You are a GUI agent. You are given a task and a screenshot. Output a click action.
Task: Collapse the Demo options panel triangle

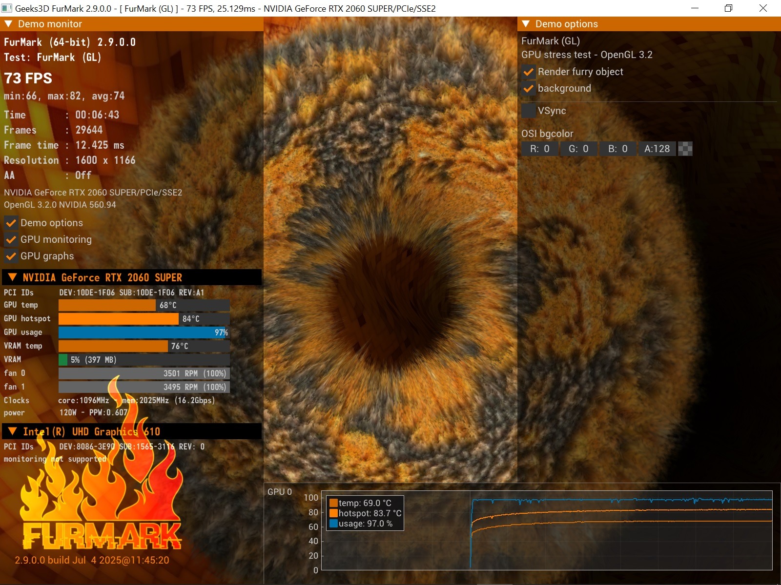pos(526,24)
